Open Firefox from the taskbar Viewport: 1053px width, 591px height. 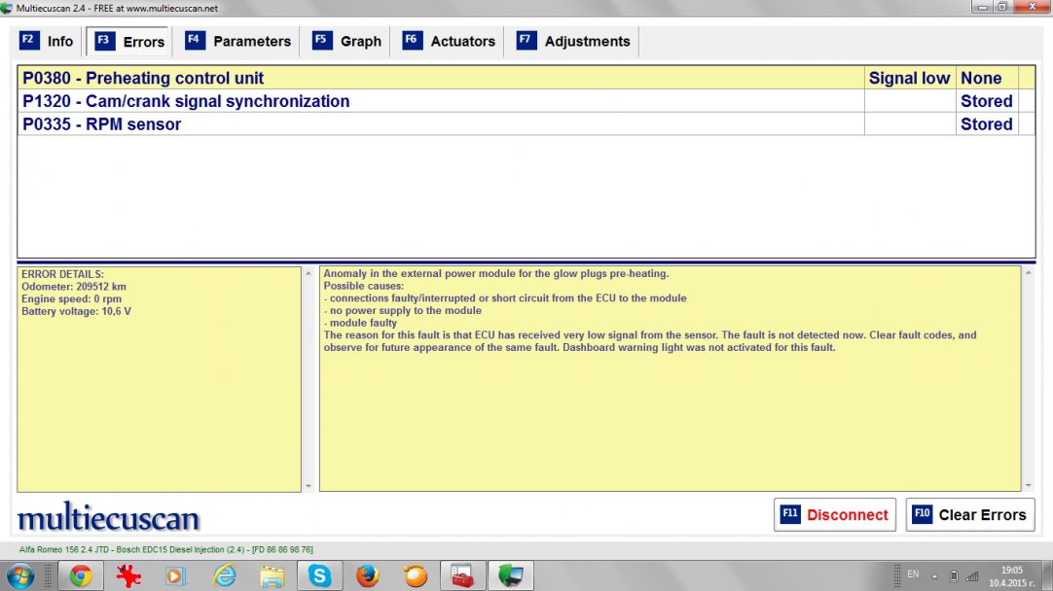point(367,576)
